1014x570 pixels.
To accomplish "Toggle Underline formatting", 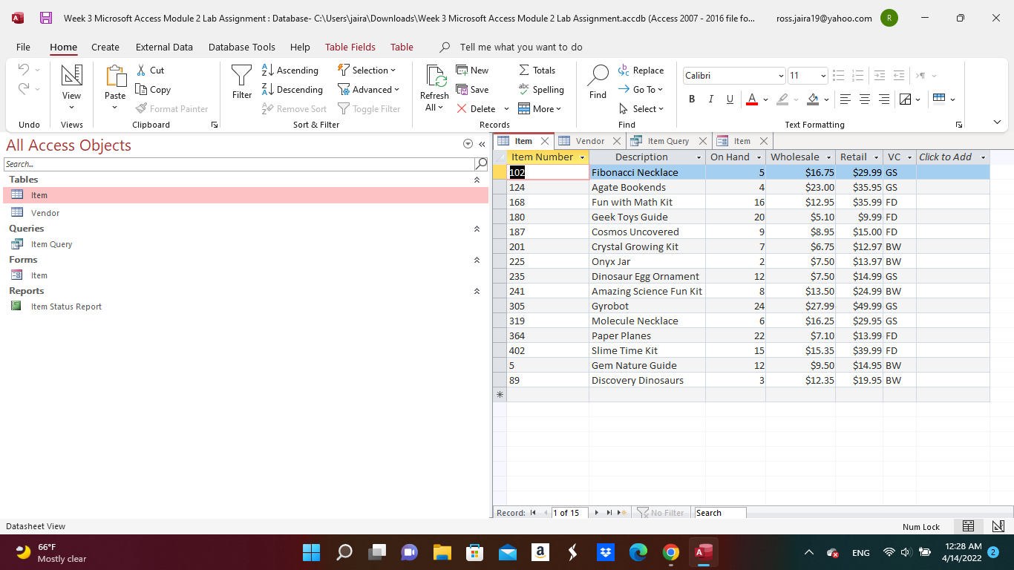I will [x=730, y=99].
